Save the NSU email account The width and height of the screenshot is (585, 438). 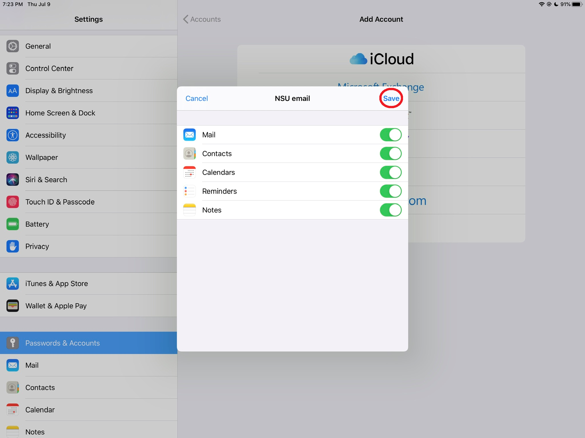391,98
